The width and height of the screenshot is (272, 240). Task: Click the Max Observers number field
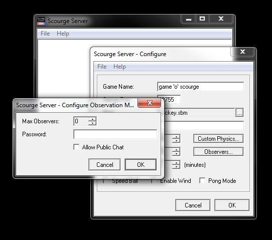click(81, 121)
